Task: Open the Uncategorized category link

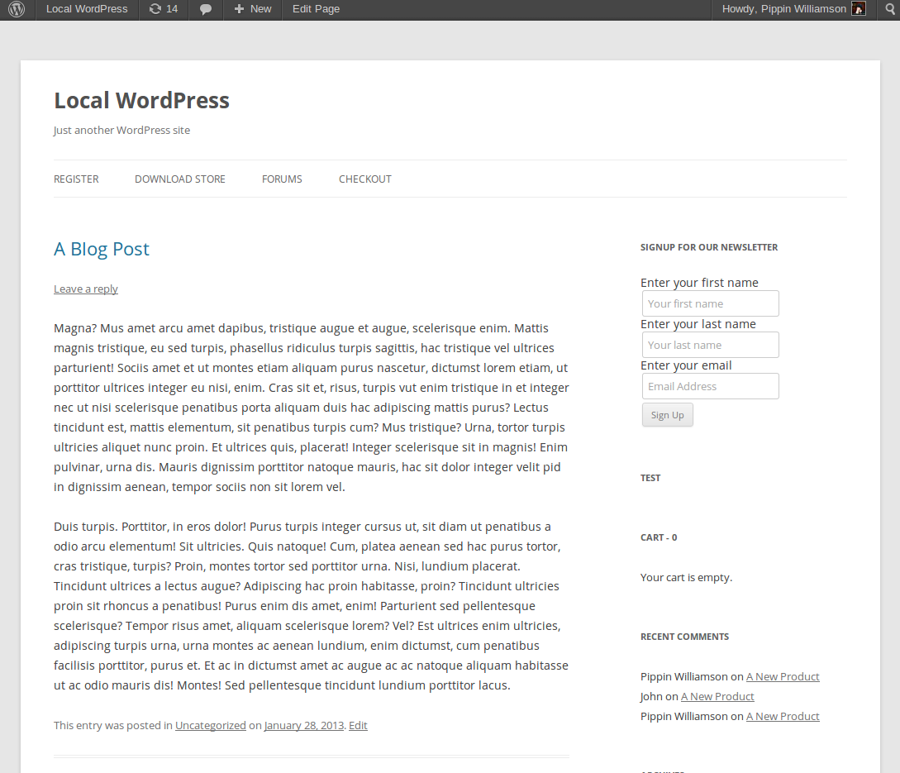Action: click(x=211, y=725)
